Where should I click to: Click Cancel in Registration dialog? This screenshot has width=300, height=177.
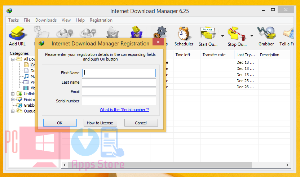[x=141, y=123]
